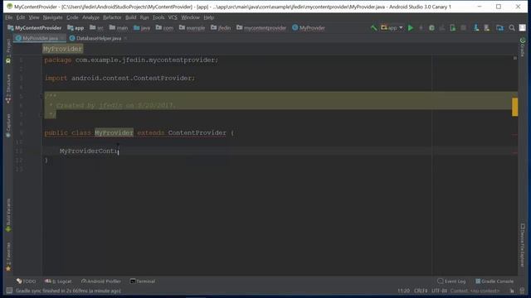
Task: Click the lock icon in the status bar
Action: point(512,291)
